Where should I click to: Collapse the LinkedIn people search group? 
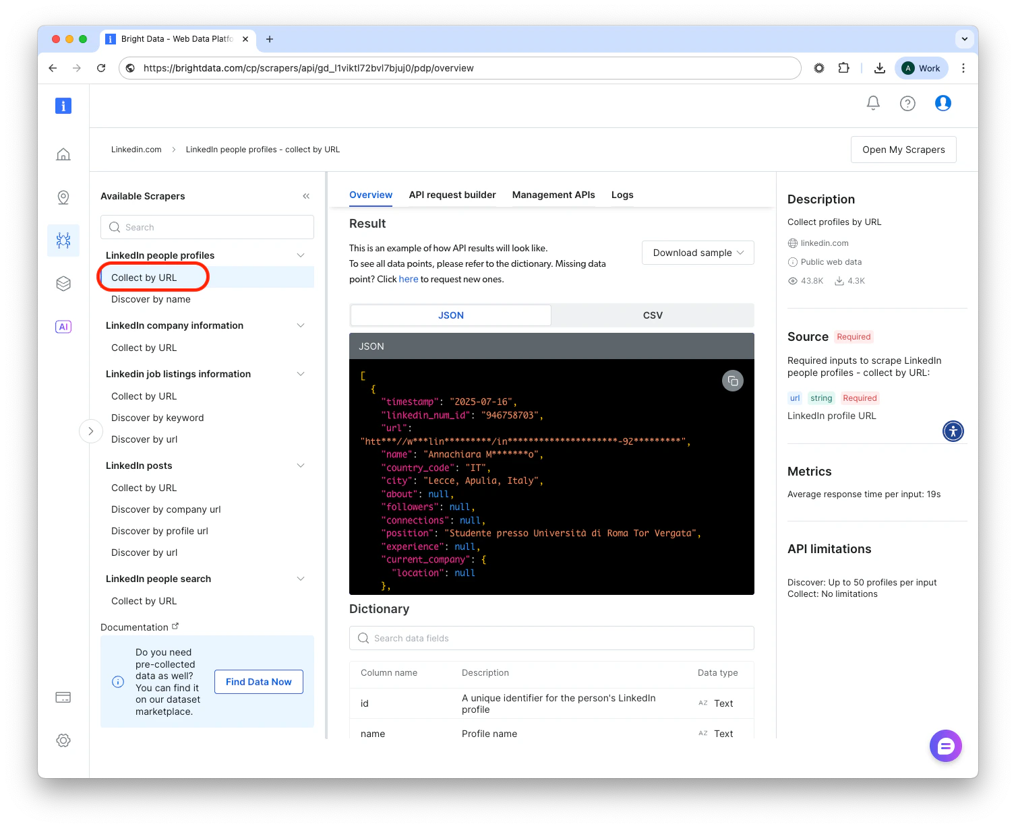pyautogui.click(x=301, y=579)
